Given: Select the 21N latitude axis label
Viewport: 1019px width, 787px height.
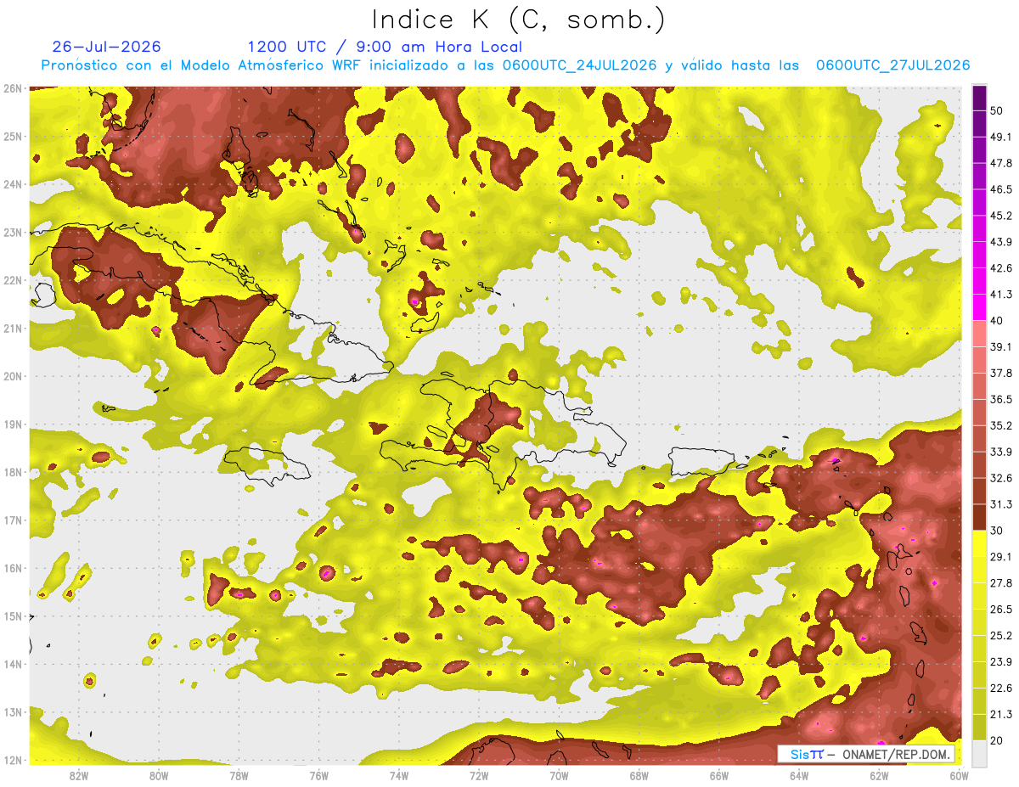Looking at the screenshot, I should point(12,328).
